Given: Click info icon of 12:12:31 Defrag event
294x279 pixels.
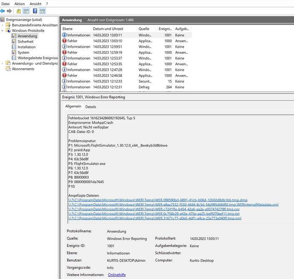Looking at the screenshot, I should coord(64,87).
